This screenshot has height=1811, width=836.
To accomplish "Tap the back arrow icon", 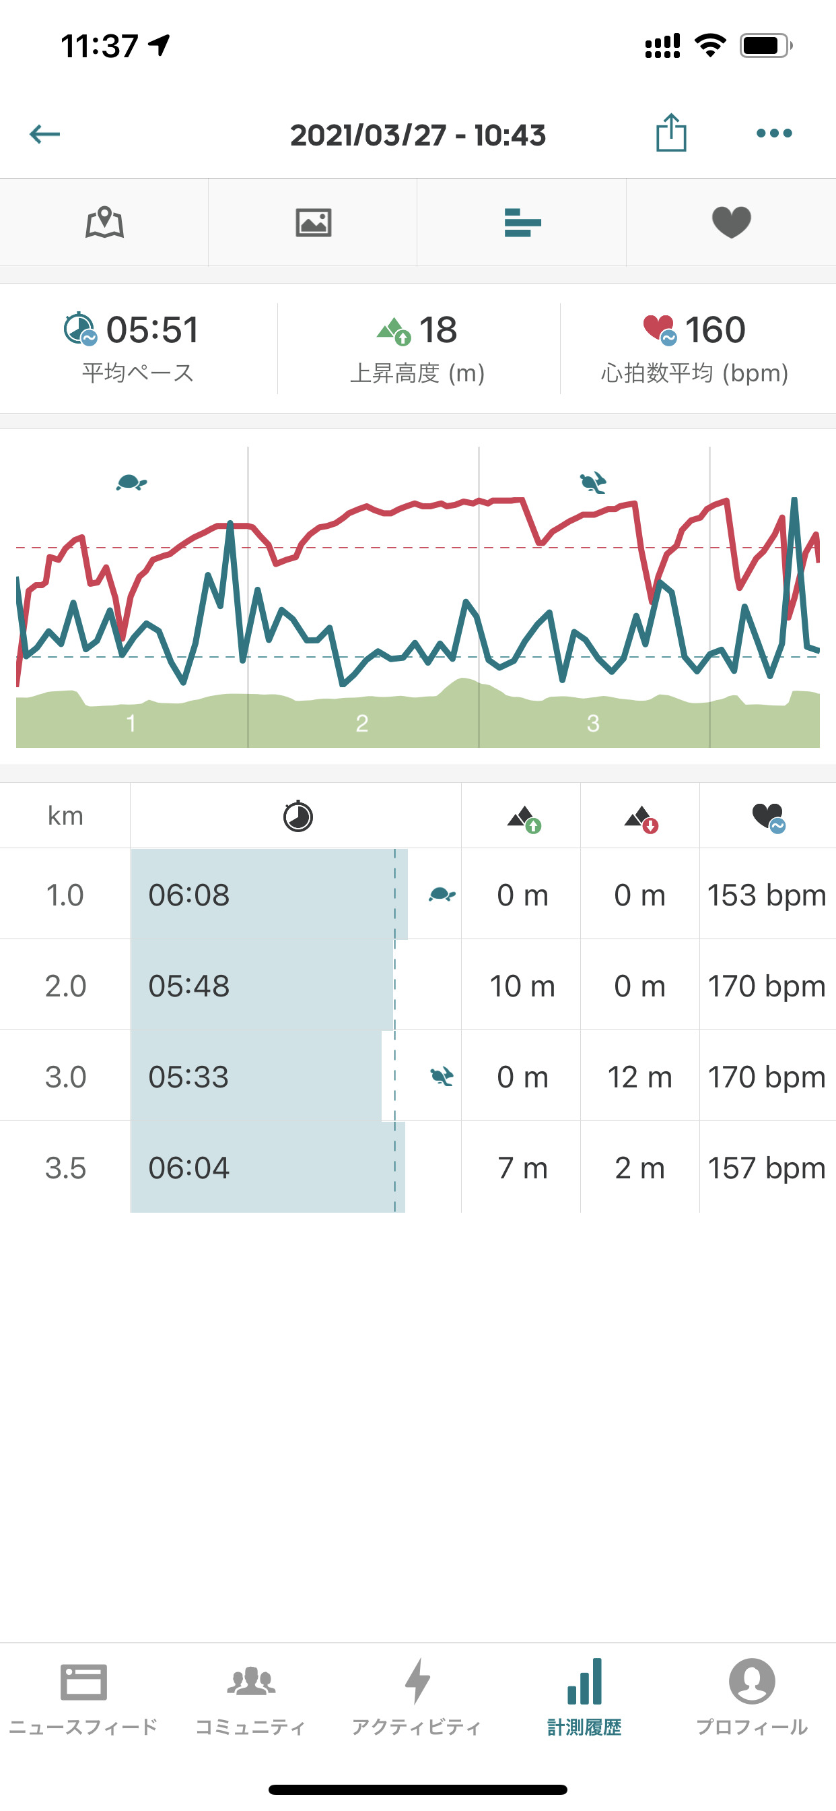I will 45,133.
